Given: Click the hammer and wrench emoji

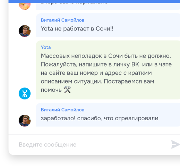Looking at the screenshot, I should point(67,90).
